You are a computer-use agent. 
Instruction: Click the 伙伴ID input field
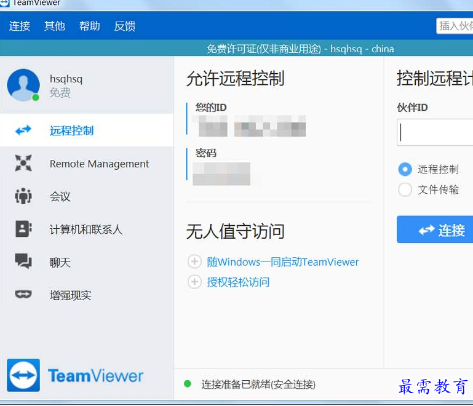(435, 132)
